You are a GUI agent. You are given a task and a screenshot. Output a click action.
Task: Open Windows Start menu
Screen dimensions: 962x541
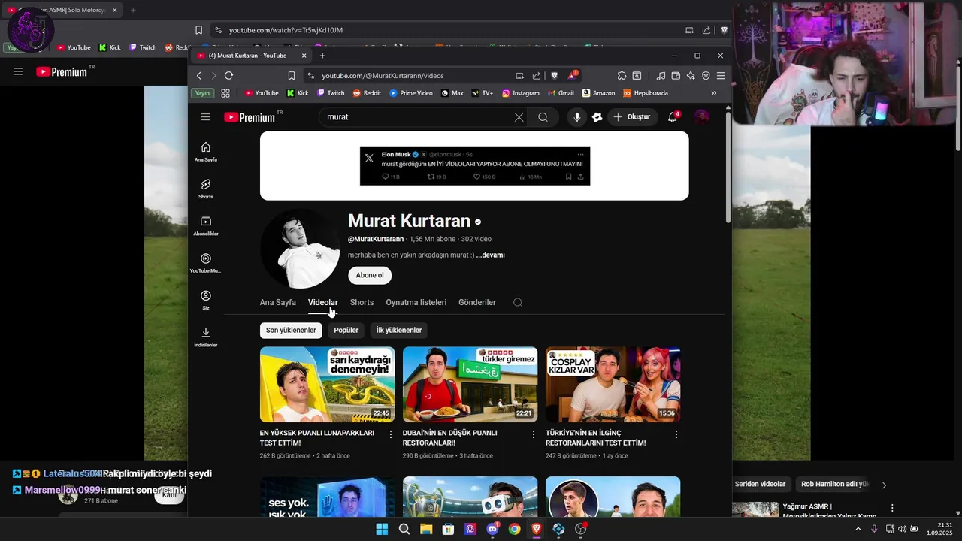click(x=382, y=529)
